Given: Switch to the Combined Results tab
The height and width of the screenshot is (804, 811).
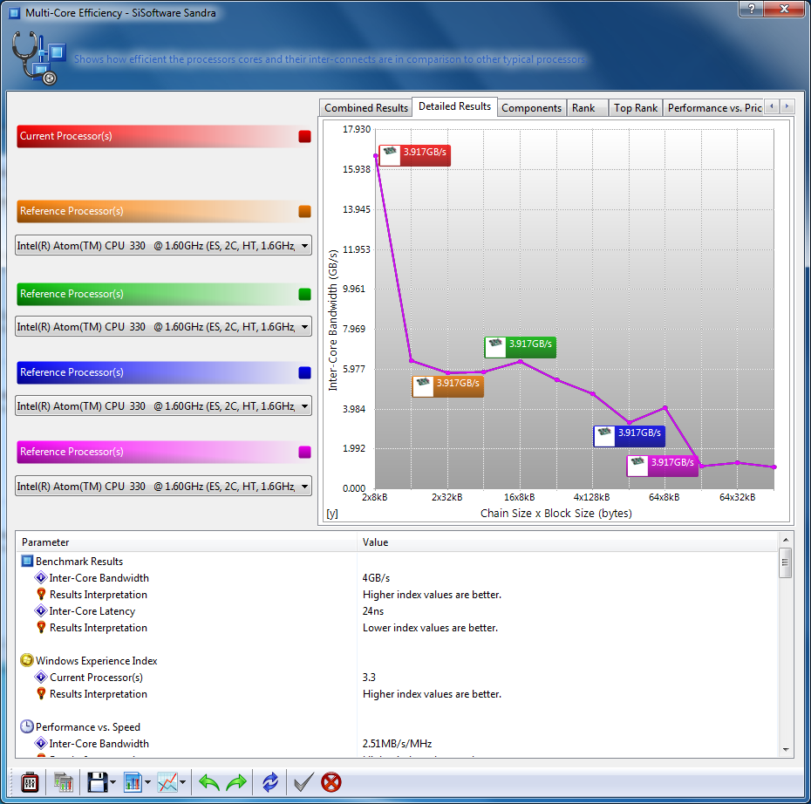Looking at the screenshot, I should [366, 108].
